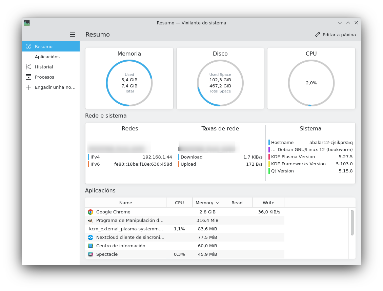Click the Memory sort direction chevron
The height and width of the screenshot is (291, 383).
217,203
